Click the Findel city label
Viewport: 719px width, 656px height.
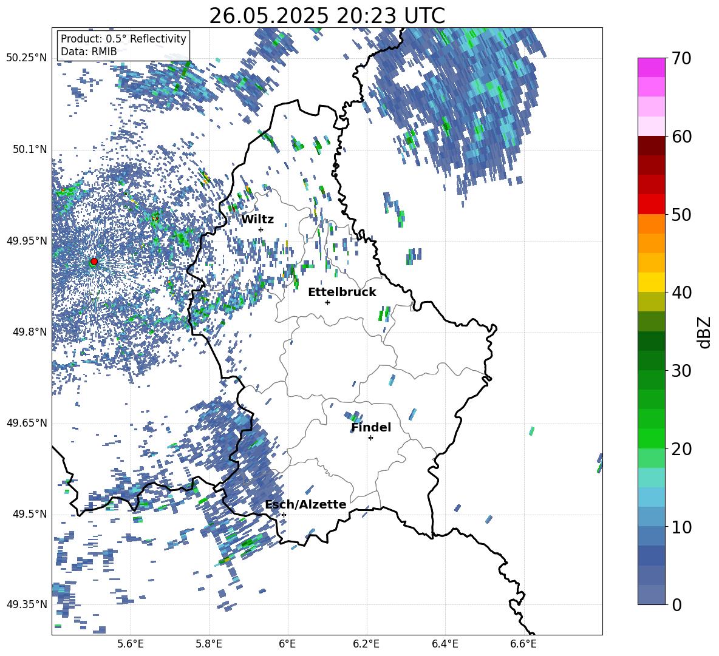pos(371,427)
